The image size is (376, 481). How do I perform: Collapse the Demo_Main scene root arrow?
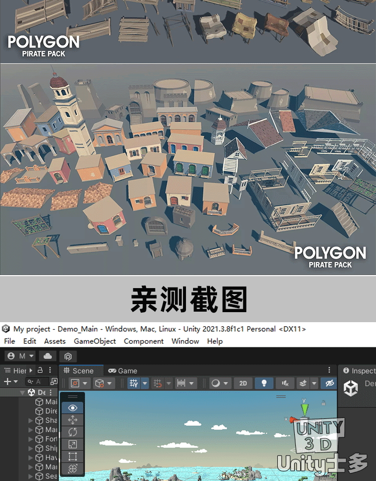pyautogui.click(x=22, y=392)
